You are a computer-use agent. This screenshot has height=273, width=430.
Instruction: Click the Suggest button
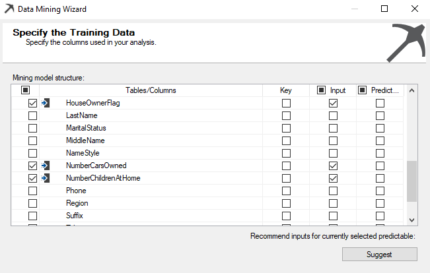pos(379,255)
